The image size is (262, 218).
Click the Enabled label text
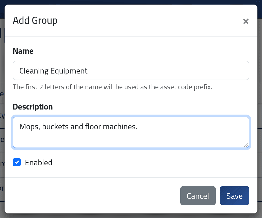tap(39, 162)
